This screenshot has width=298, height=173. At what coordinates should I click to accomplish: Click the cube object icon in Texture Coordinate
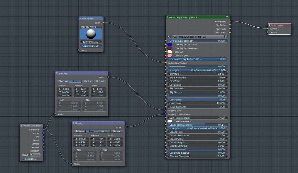31,155
